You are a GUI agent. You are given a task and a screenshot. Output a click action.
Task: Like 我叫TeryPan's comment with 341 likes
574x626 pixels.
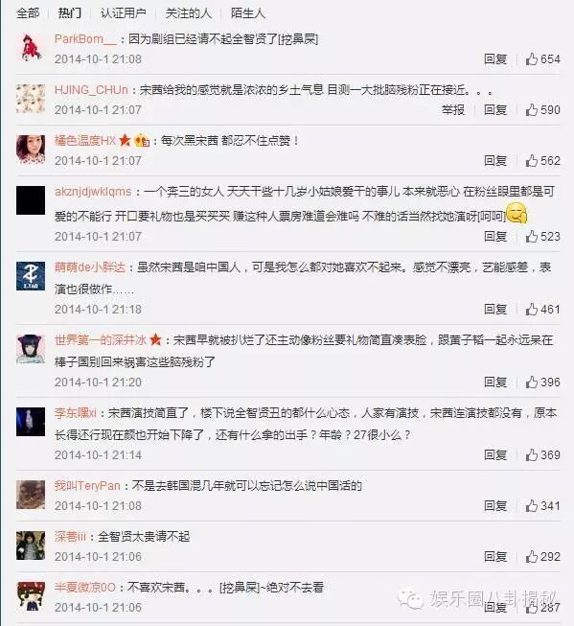tap(543, 506)
